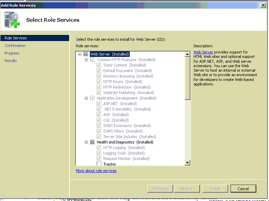This screenshot has width=269, height=201.
Task: Select the Web Server (Installed) row
Action: (110, 54)
